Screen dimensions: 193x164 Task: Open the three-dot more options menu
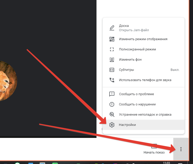(181, 149)
